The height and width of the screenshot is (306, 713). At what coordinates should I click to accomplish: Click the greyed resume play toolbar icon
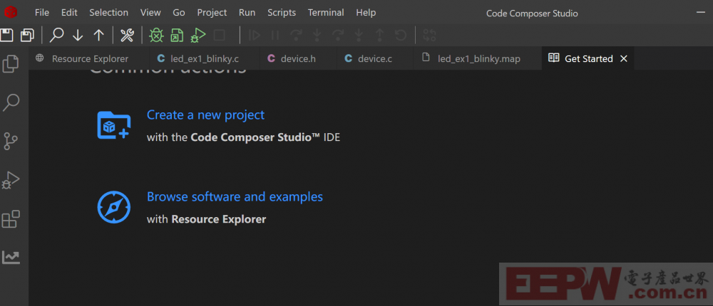pos(255,35)
